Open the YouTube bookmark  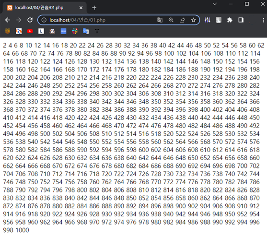coord(30,31)
